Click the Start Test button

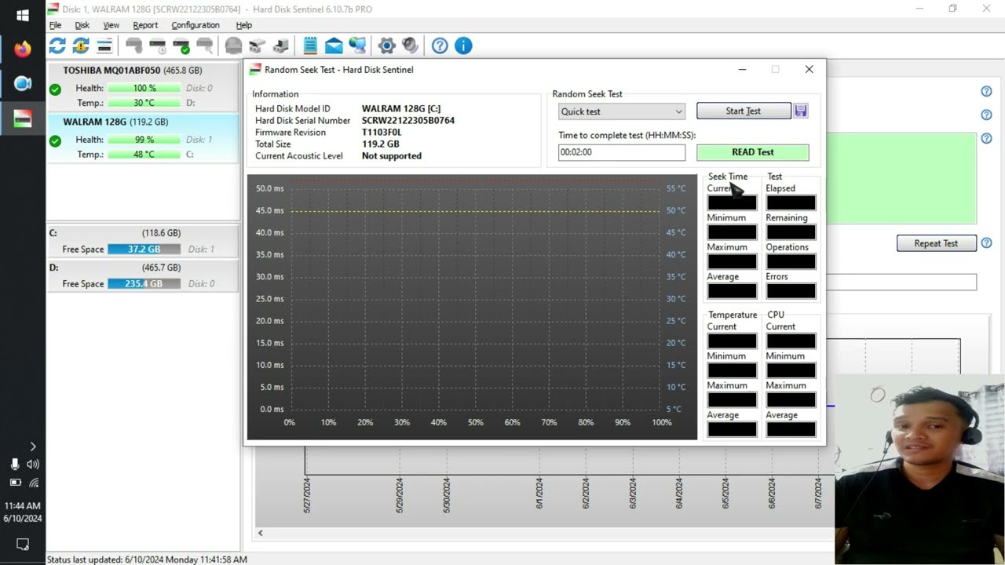[x=744, y=111]
